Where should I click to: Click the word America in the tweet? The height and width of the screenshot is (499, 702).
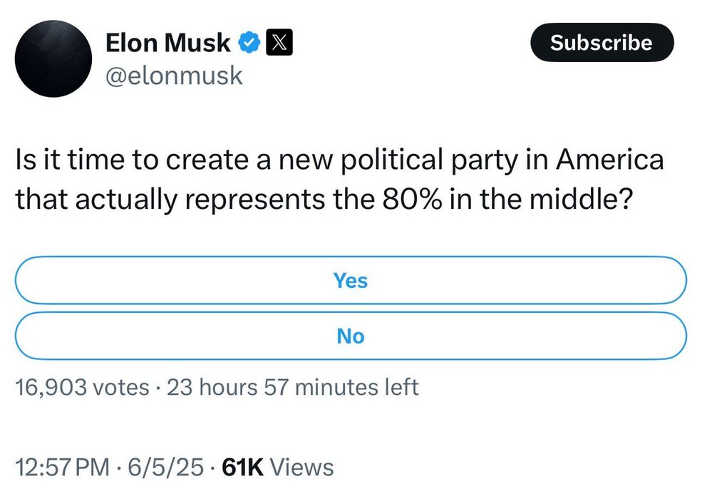tap(610, 159)
